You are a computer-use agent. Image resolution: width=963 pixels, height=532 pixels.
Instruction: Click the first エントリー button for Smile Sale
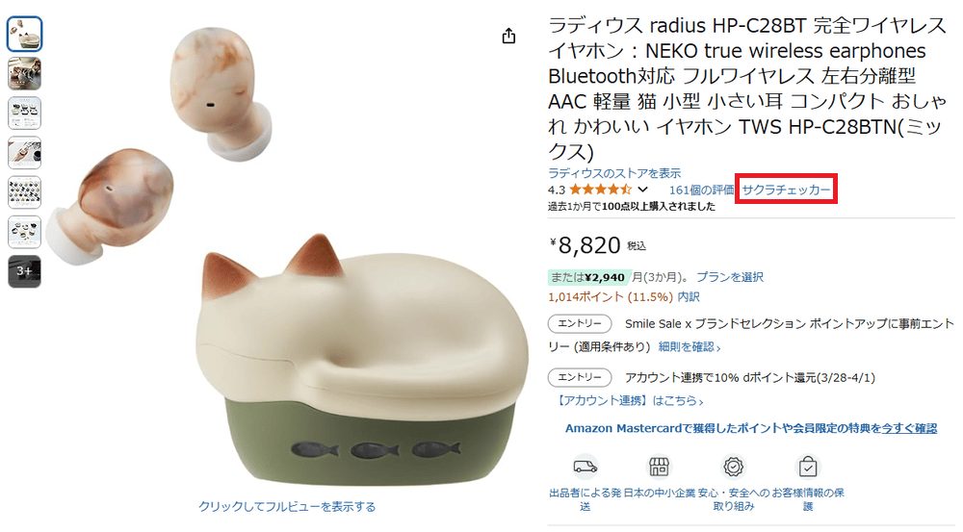pos(580,323)
